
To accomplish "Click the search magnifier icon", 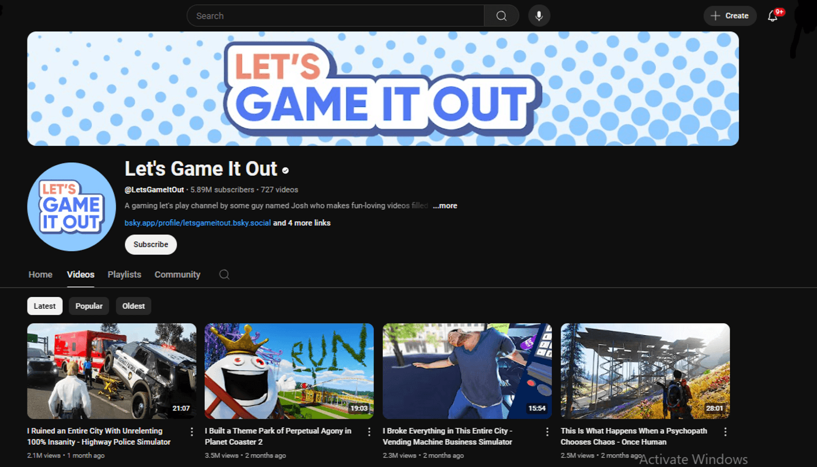I will coord(501,16).
